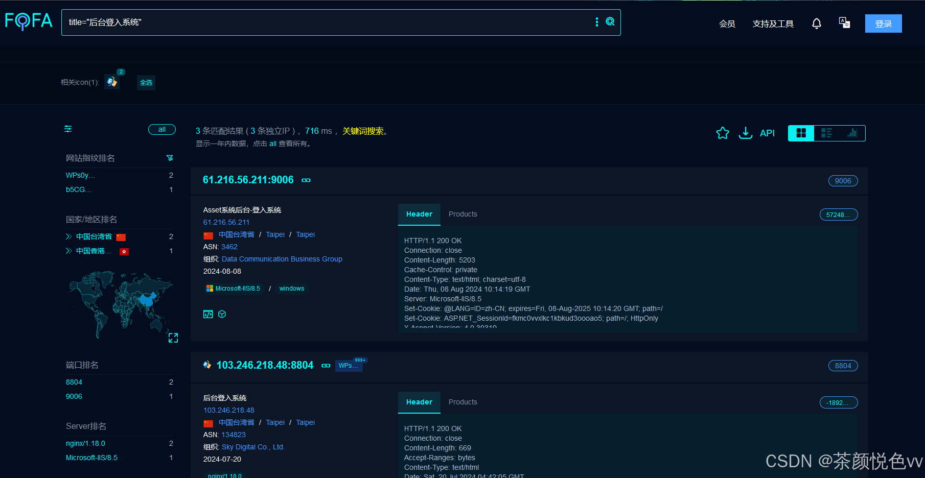Click ASN 134823 link

point(234,435)
